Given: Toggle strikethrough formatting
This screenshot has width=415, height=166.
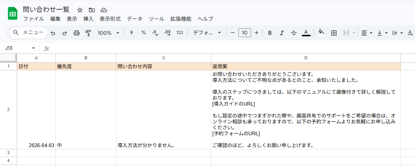Looking at the screenshot, I should pos(294,33).
